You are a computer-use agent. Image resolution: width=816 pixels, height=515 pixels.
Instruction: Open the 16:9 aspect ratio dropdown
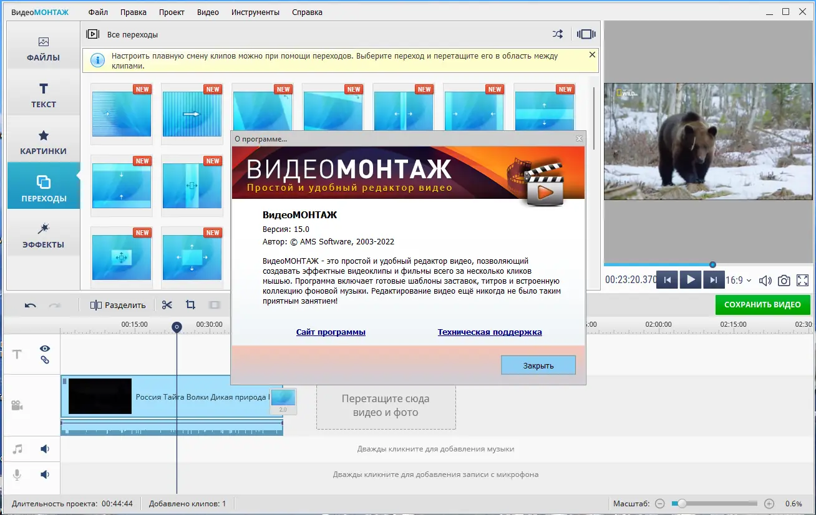click(739, 281)
